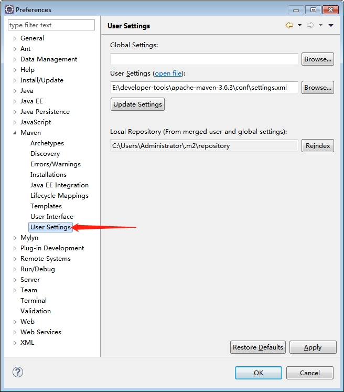Select the Validation preference item

pyautogui.click(x=36, y=311)
